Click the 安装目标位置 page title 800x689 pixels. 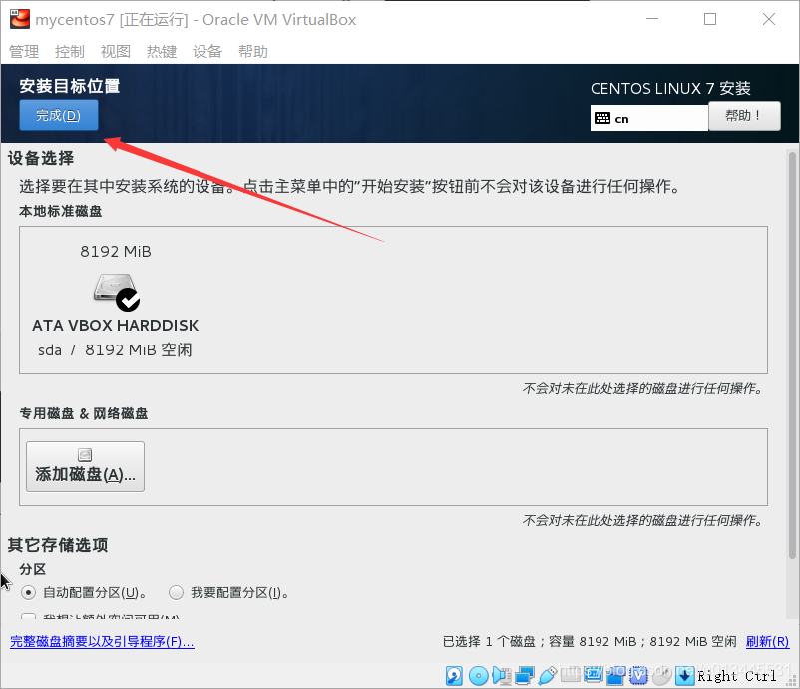[70, 86]
